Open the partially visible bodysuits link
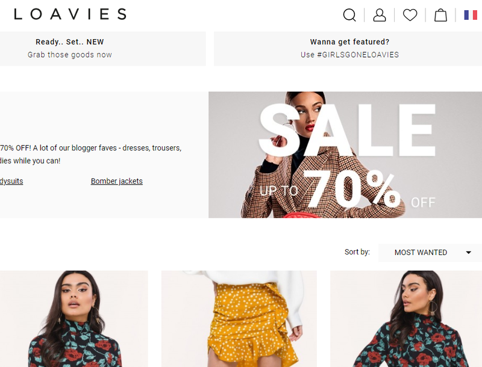The height and width of the screenshot is (367, 482). click(11, 181)
